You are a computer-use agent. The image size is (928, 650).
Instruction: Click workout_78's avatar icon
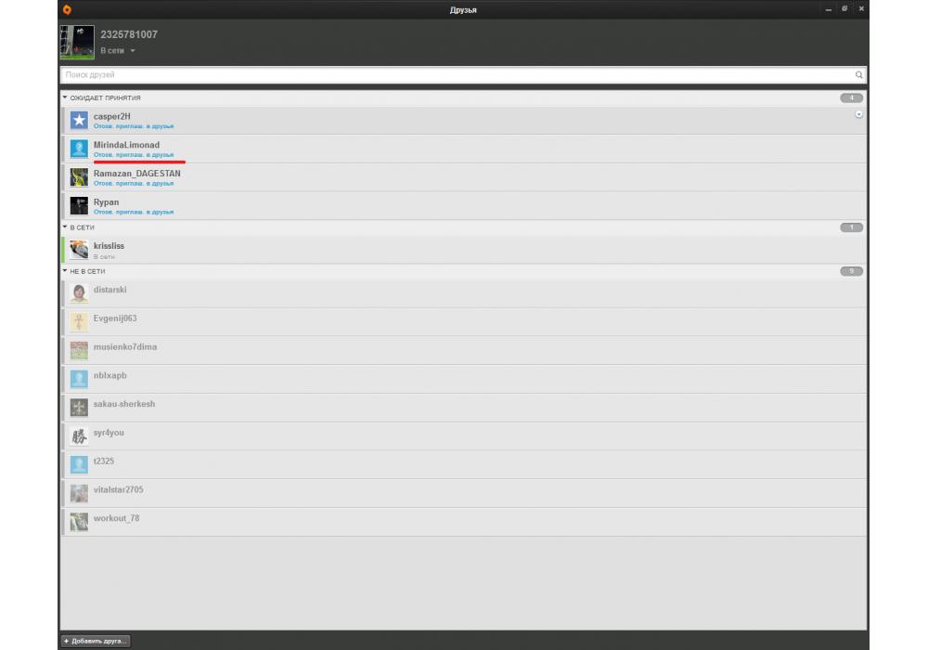pyautogui.click(x=79, y=522)
